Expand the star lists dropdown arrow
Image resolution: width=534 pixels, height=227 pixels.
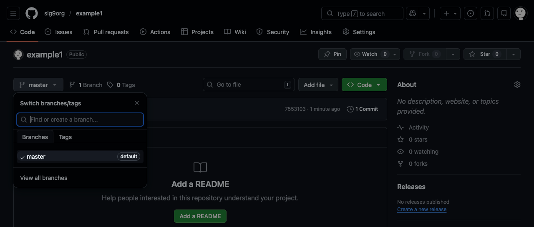pos(514,54)
